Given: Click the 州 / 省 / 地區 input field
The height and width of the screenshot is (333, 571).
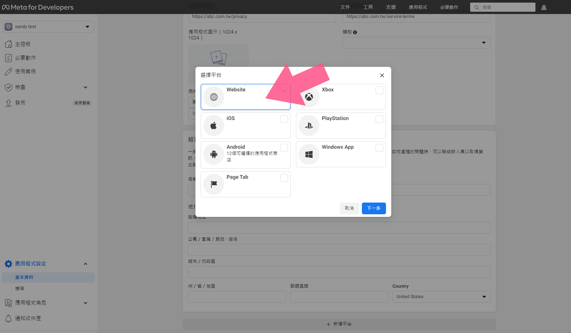Looking at the screenshot, I should [237, 297].
